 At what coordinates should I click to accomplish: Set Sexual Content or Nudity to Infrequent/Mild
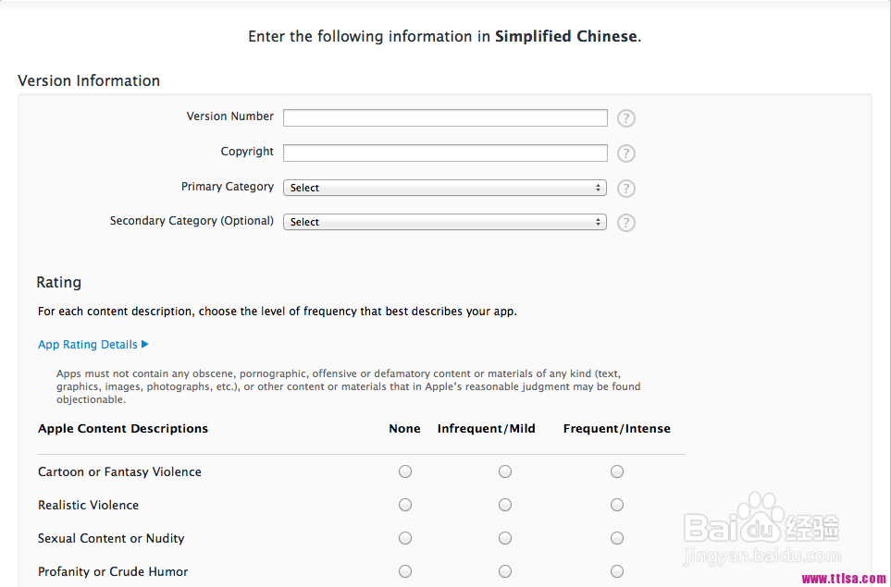click(505, 538)
